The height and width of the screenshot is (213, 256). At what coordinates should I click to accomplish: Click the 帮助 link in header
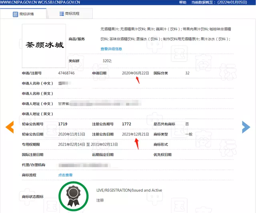tap(182, 2)
